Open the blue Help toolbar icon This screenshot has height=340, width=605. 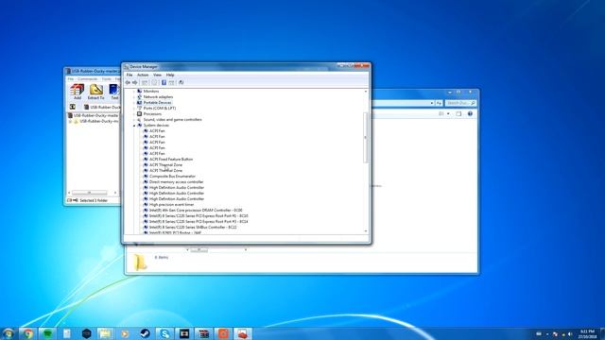[164, 82]
